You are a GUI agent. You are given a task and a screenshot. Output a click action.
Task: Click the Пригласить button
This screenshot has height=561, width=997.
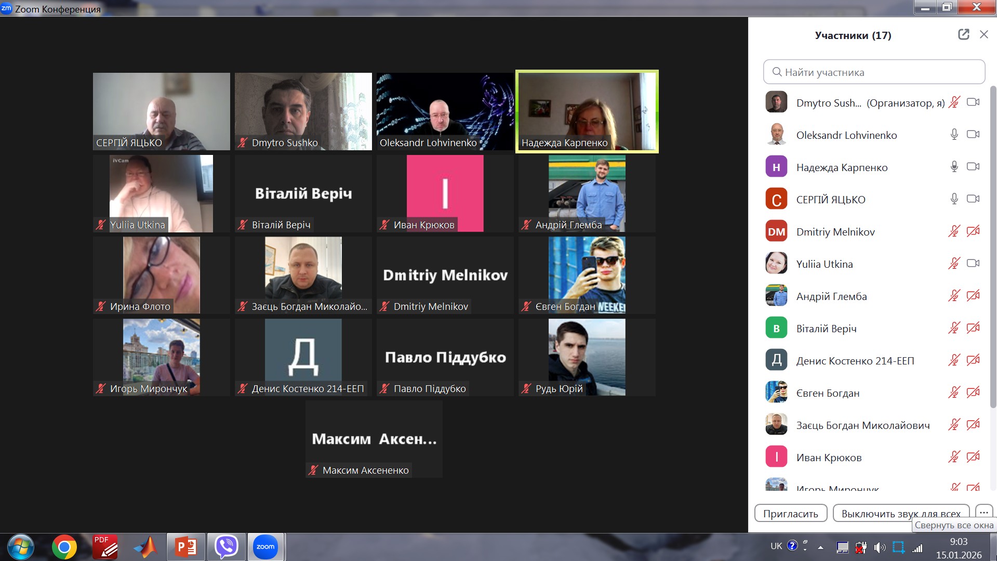790,513
